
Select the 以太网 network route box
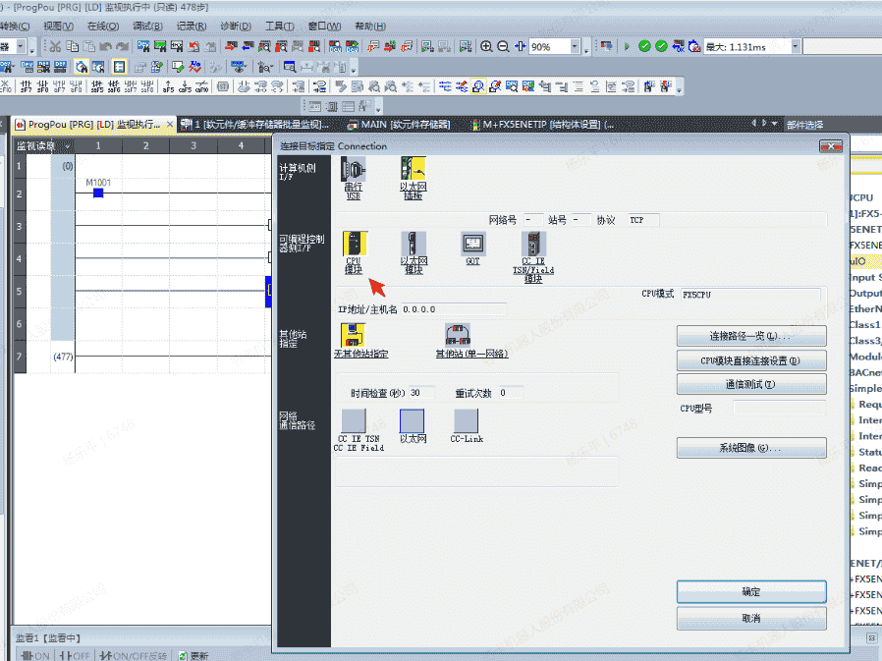point(413,420)
